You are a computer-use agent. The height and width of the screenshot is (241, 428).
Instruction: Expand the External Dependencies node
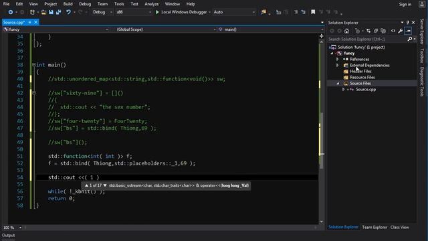click(x=338, y=65)
